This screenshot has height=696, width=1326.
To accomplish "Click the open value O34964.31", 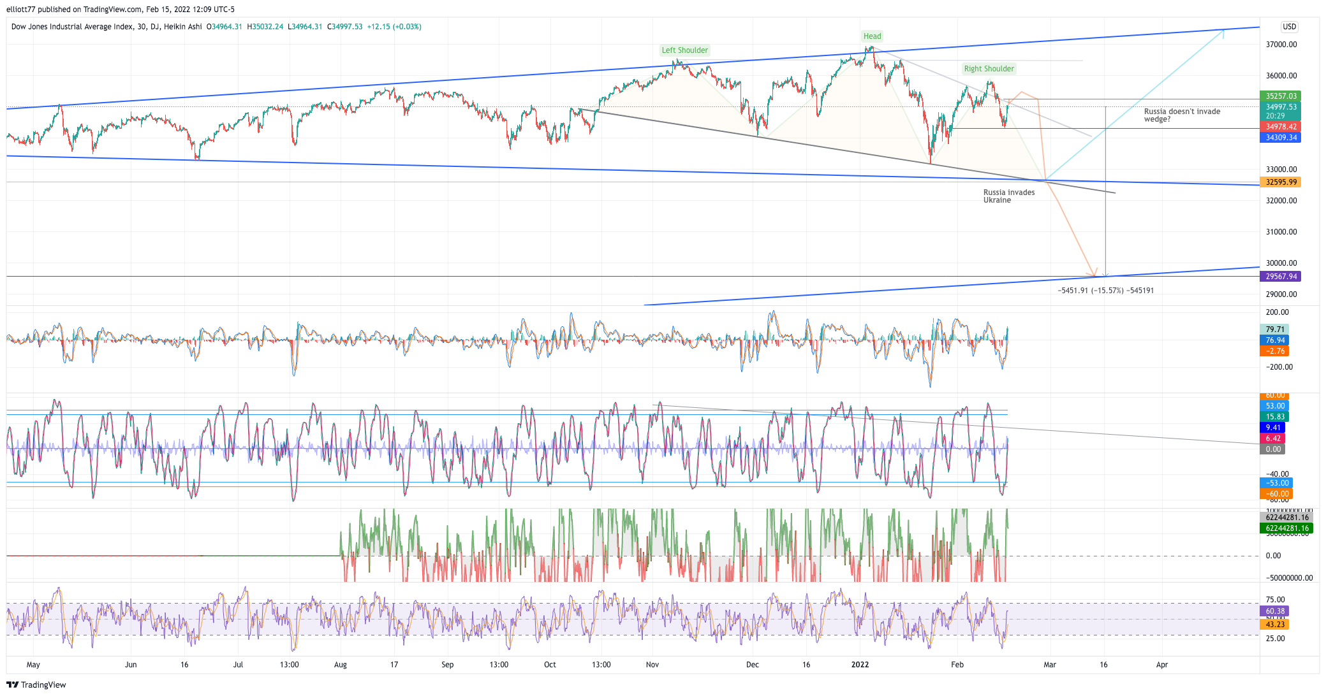I will tap(225, 27).
